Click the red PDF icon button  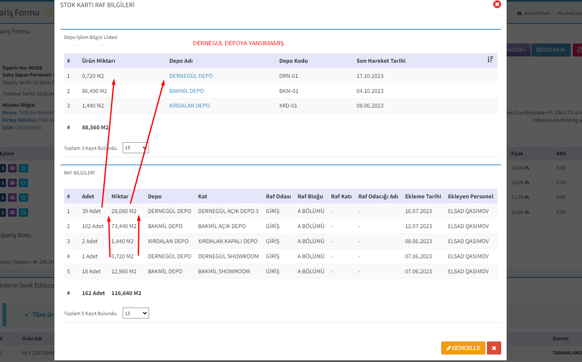click(x=578, y=50)
